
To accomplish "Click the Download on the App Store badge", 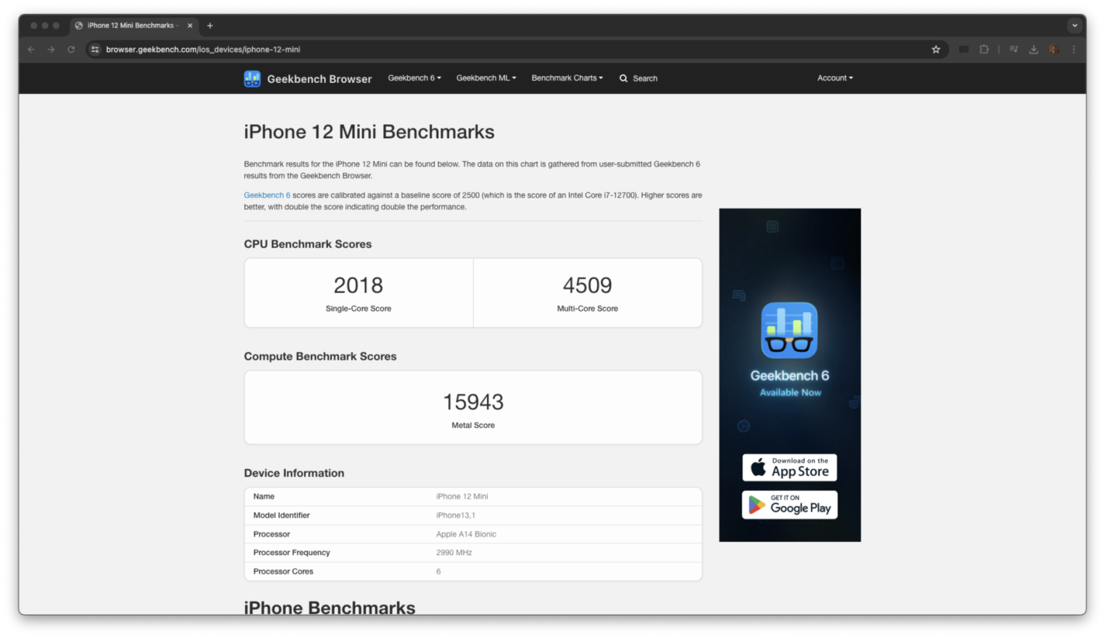I will pyautogui.click(x=789, y=467).
